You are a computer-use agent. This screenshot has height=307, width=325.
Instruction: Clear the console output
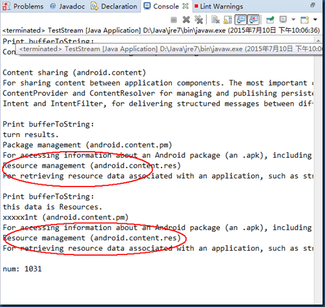pyautogui.click(x=215, y=20)
